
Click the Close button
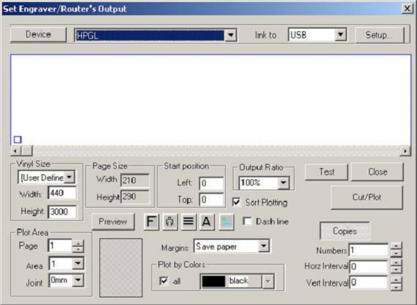click(377, 172)
